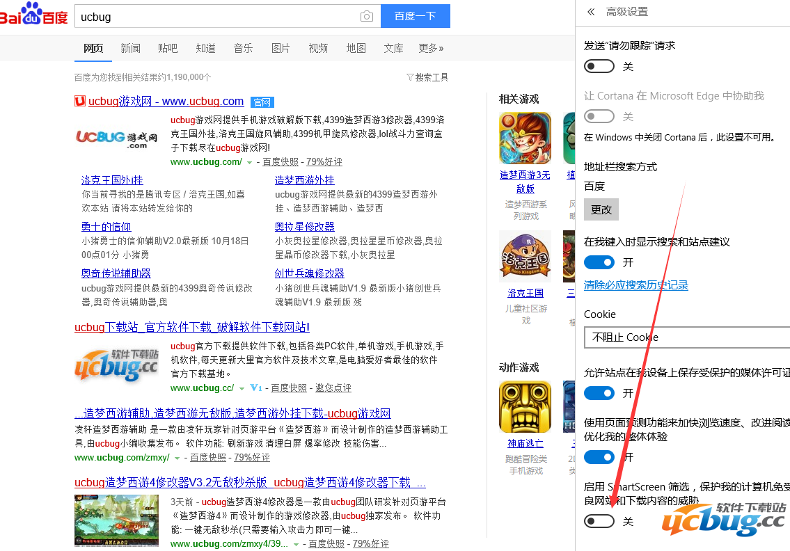Toggle the Cortana assistance switch

[x=599, y=116]
